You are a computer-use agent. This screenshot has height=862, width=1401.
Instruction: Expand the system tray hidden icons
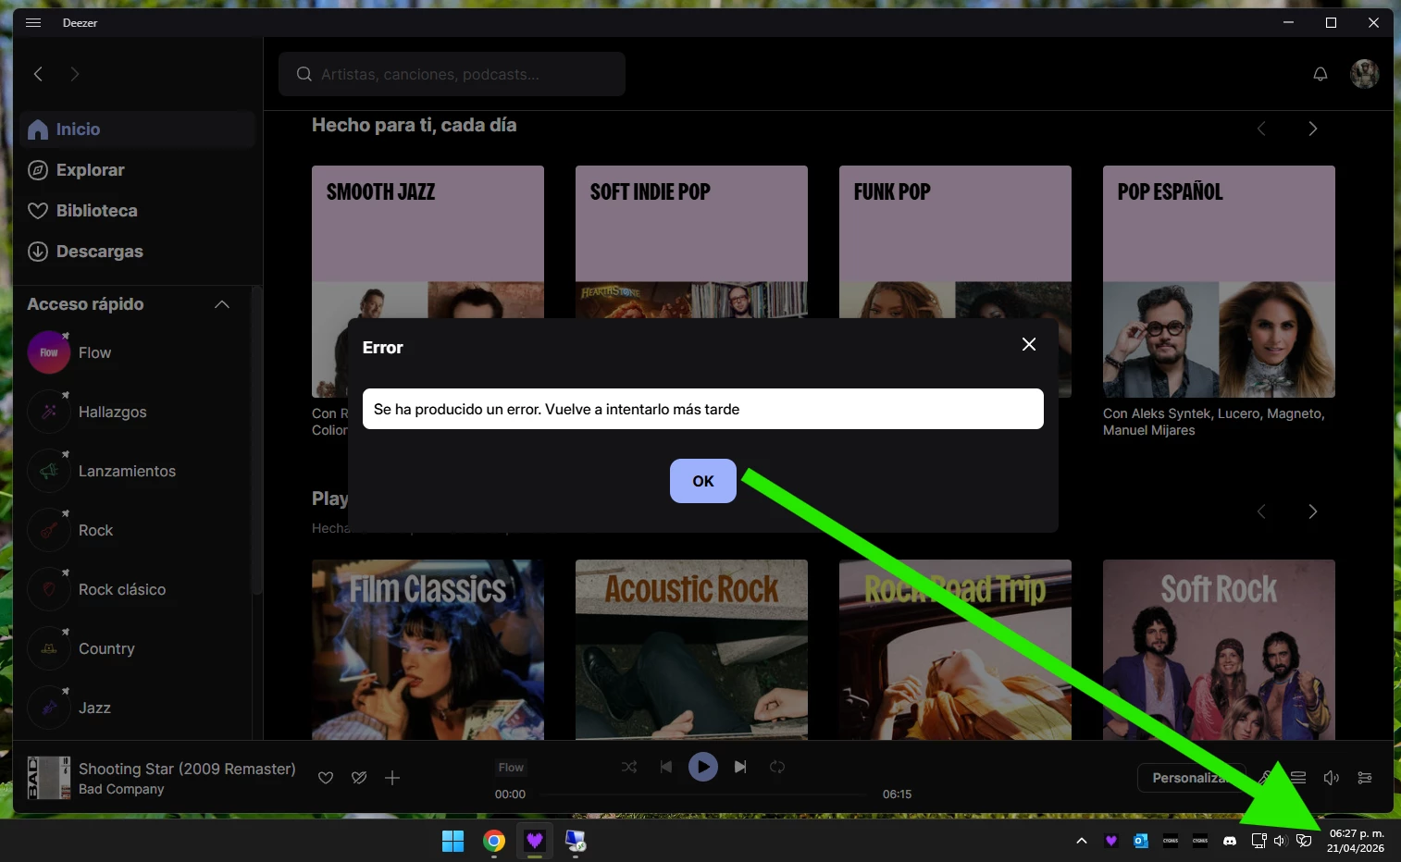coord(1081,841)
